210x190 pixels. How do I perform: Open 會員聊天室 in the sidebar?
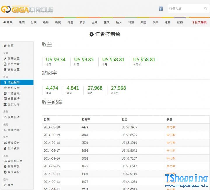(x=15, y=161)
